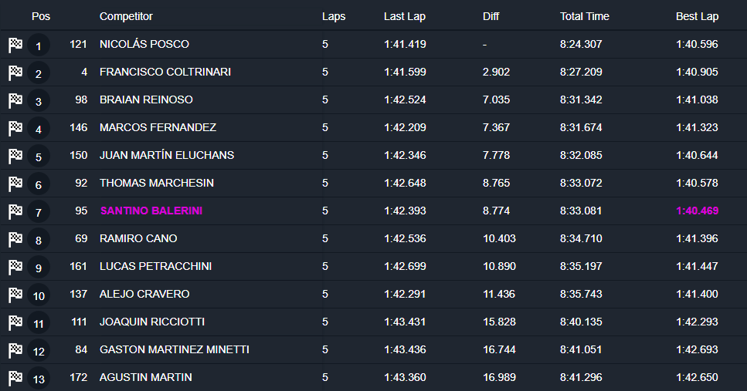Open Thomas Marchesin competitor entry
The height and width of the screenshot is (391, 747).
[157, 183]
